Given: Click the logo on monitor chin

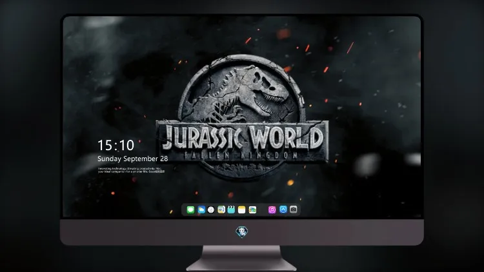Looking at the screenshot, I should pos(242,232).
